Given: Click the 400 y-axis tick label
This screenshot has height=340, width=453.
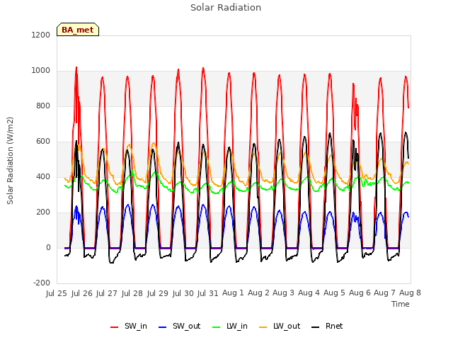Looking at the screenshot, I should [43, 176].
